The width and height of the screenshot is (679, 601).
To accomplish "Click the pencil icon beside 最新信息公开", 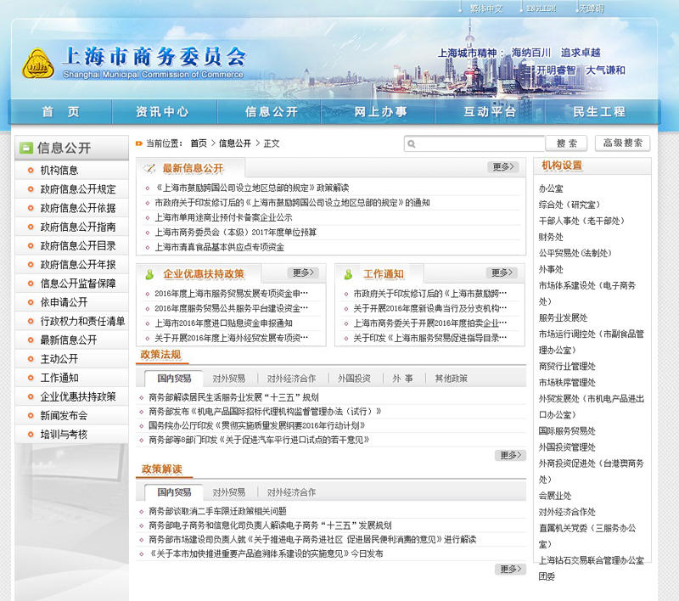I will tap(150, 168).
